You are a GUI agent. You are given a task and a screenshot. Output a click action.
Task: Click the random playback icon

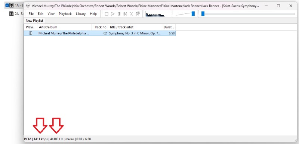click(x=138, y=14)
